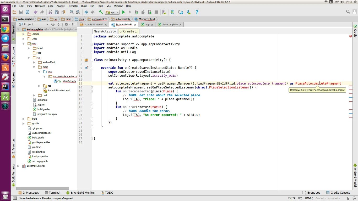Expand the .gradle folder in tree
The image size is (358, 201).
pos(23,34)
